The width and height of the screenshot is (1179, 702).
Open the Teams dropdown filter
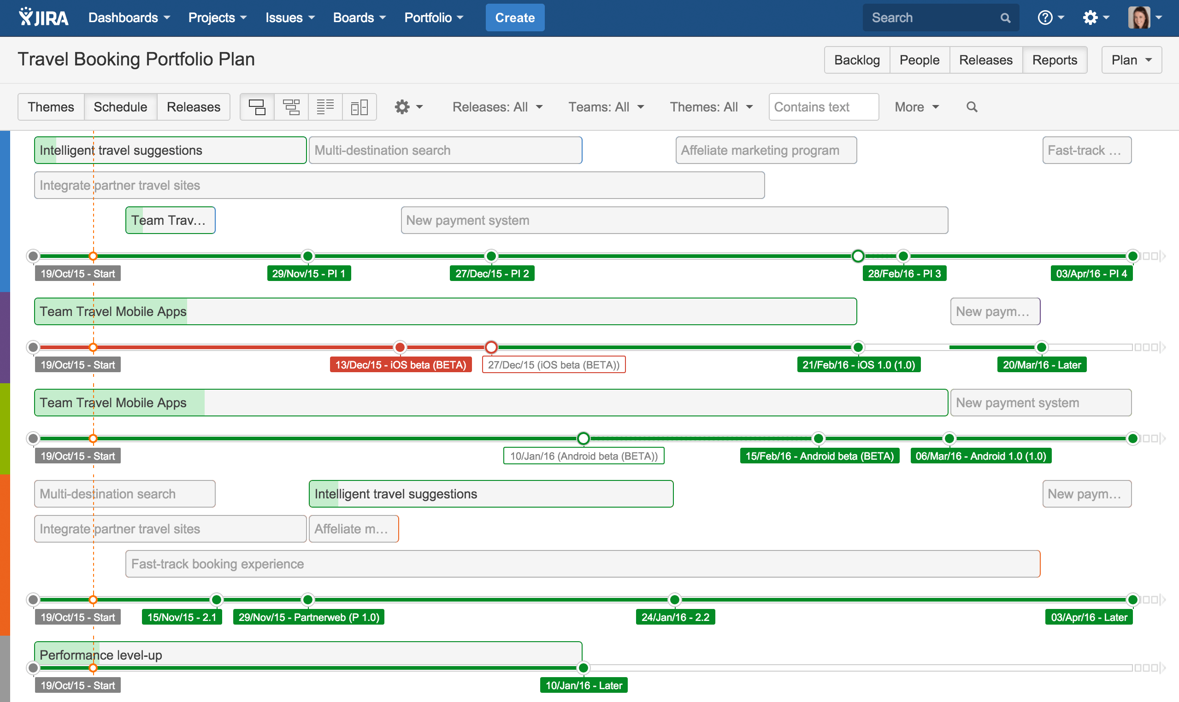tap(605, 106)
